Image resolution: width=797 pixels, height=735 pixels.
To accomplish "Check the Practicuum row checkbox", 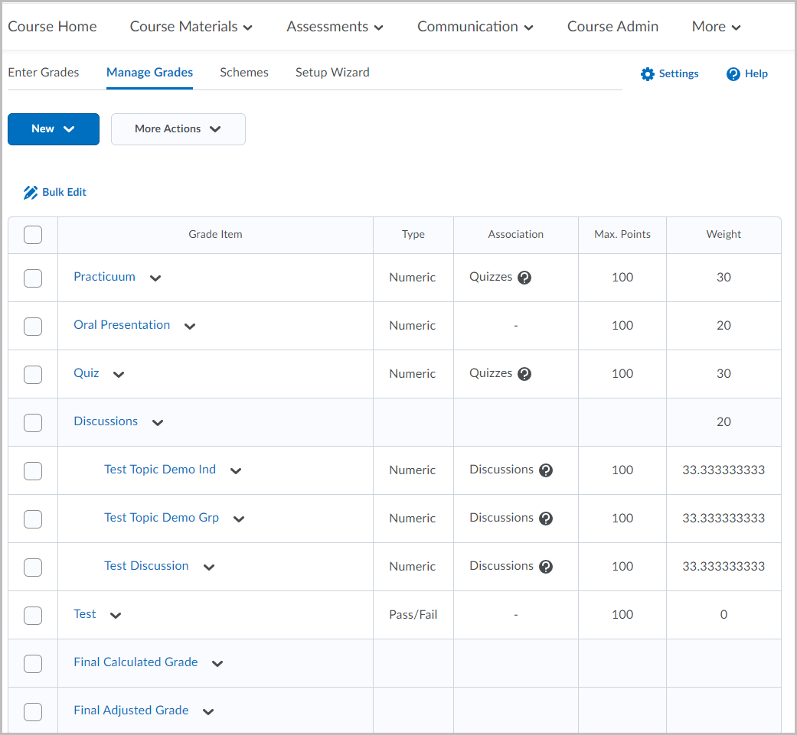I will pyautogui.click(x=33, y=278).
